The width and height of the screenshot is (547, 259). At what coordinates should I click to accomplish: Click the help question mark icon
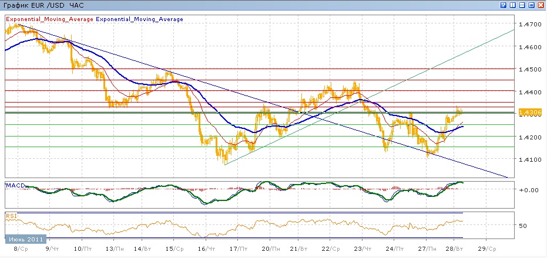pos(503,5)
